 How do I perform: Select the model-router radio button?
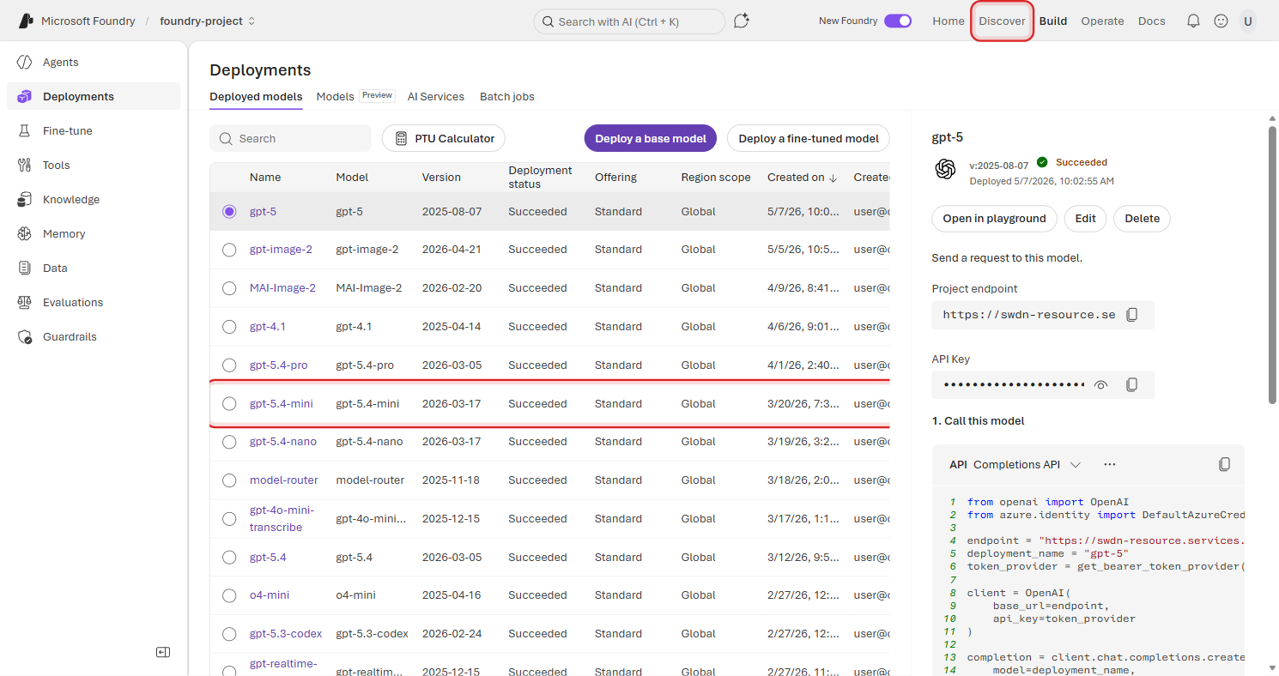click(229, 480)
